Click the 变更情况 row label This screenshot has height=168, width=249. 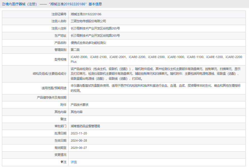pos(60,155)
